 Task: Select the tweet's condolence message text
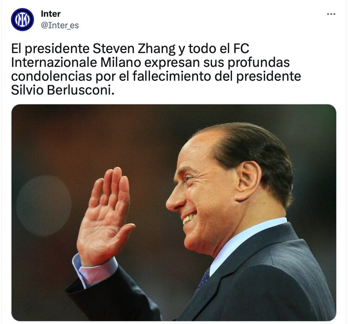pos(156,69)
